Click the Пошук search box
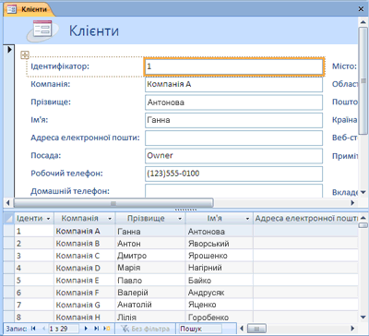The height and width of the screenshot is (336, 369). (200, 329)
